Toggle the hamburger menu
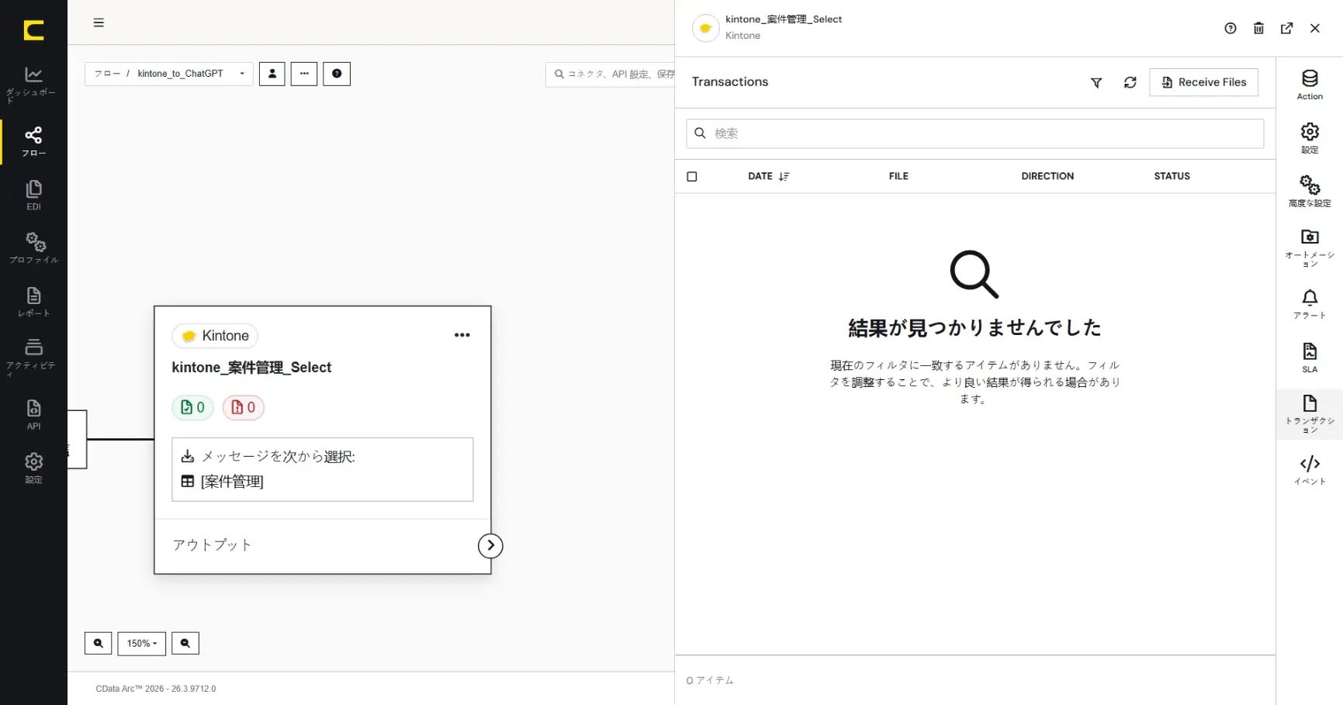The height and width of the screenshot is (705, 1343). pyautogui.click(x=99, y=22)
